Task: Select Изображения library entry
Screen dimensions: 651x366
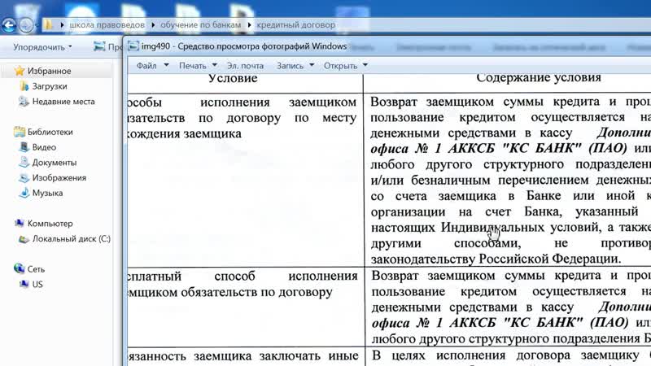Action: pyautogui.click(x=59, y=177)
